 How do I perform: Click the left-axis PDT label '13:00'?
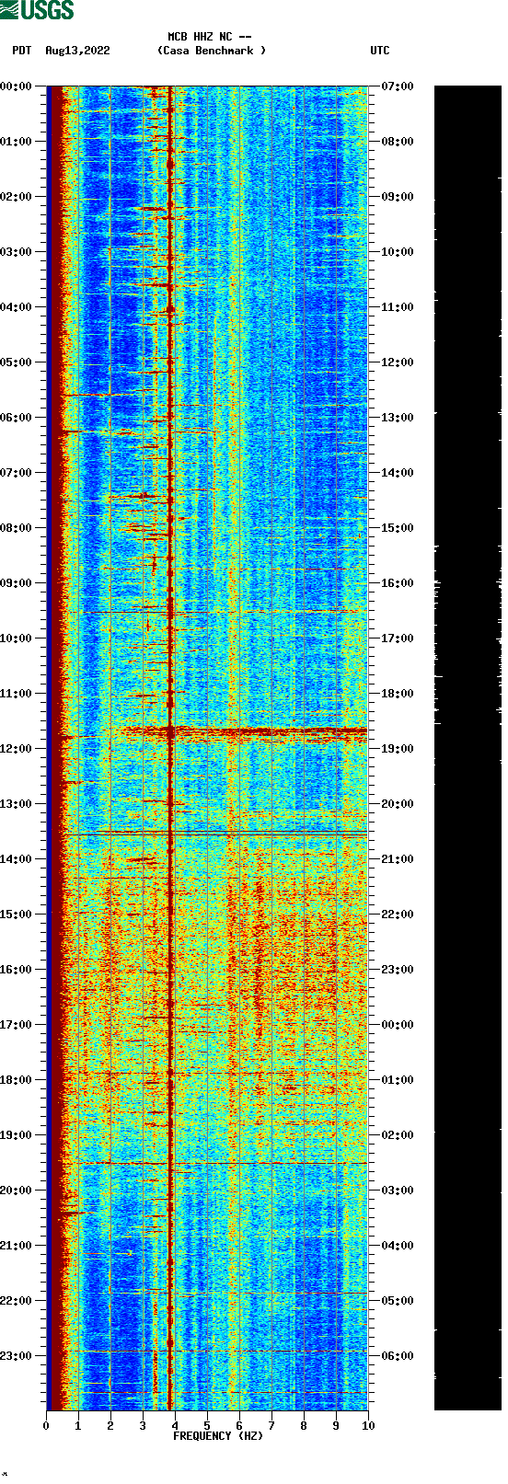click(16, 804)
